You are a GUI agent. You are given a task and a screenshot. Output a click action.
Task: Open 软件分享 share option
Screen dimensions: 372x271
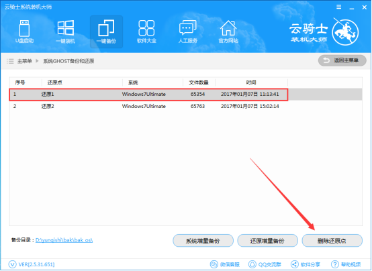tap(306, 264)
